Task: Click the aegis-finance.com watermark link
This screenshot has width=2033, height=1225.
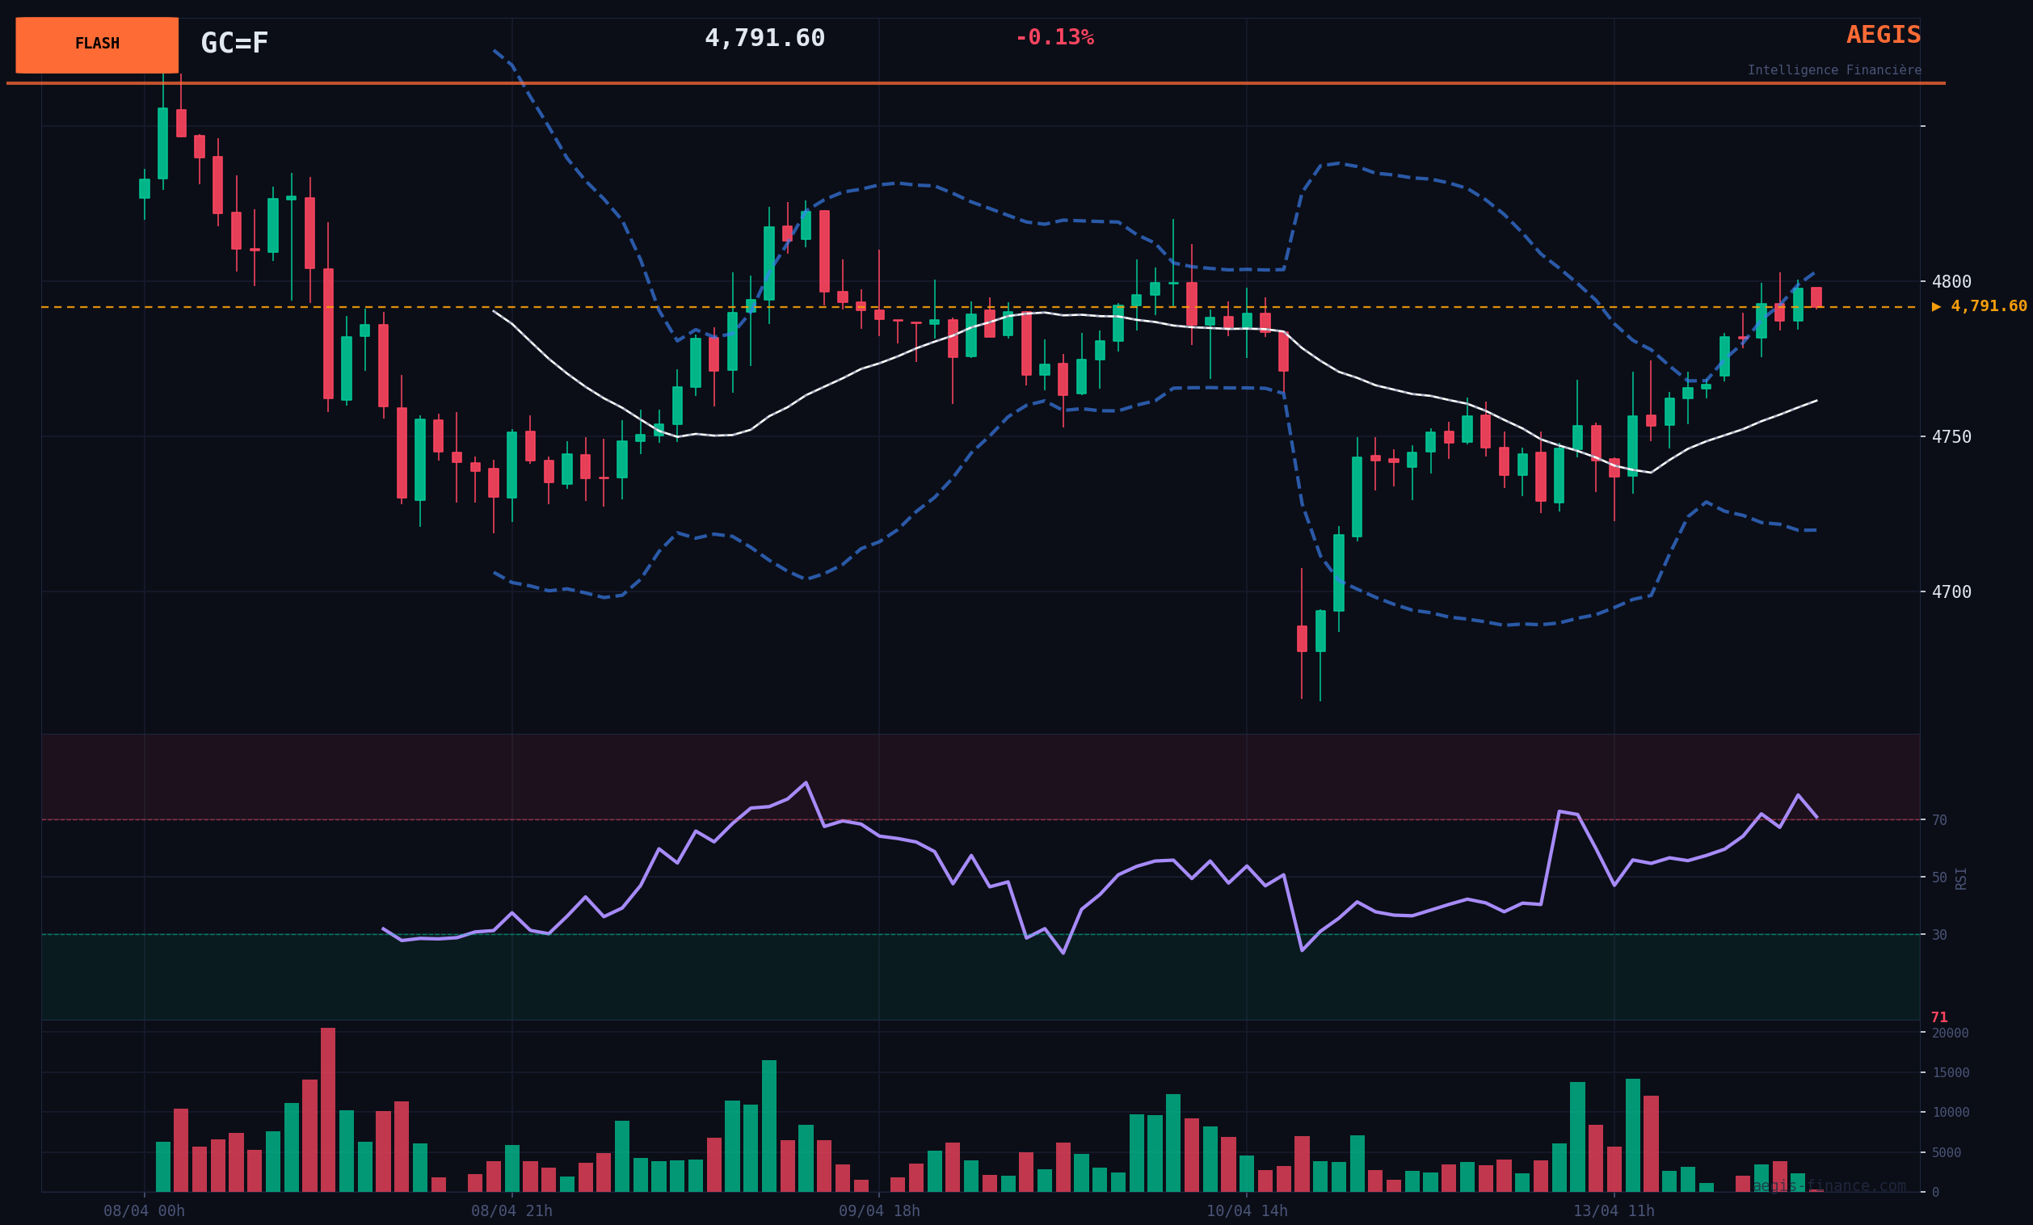Action: tap(1829, 1186)
